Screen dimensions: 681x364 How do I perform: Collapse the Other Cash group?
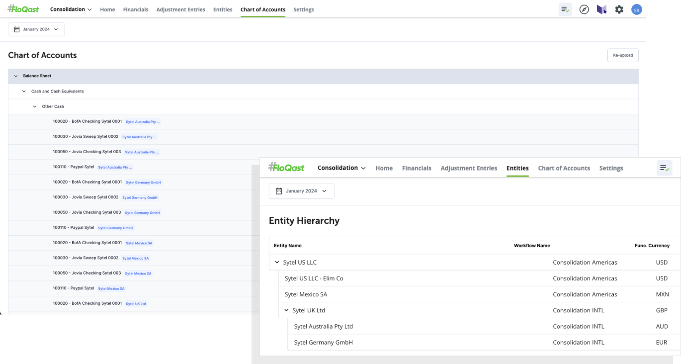tap(35, 106)
